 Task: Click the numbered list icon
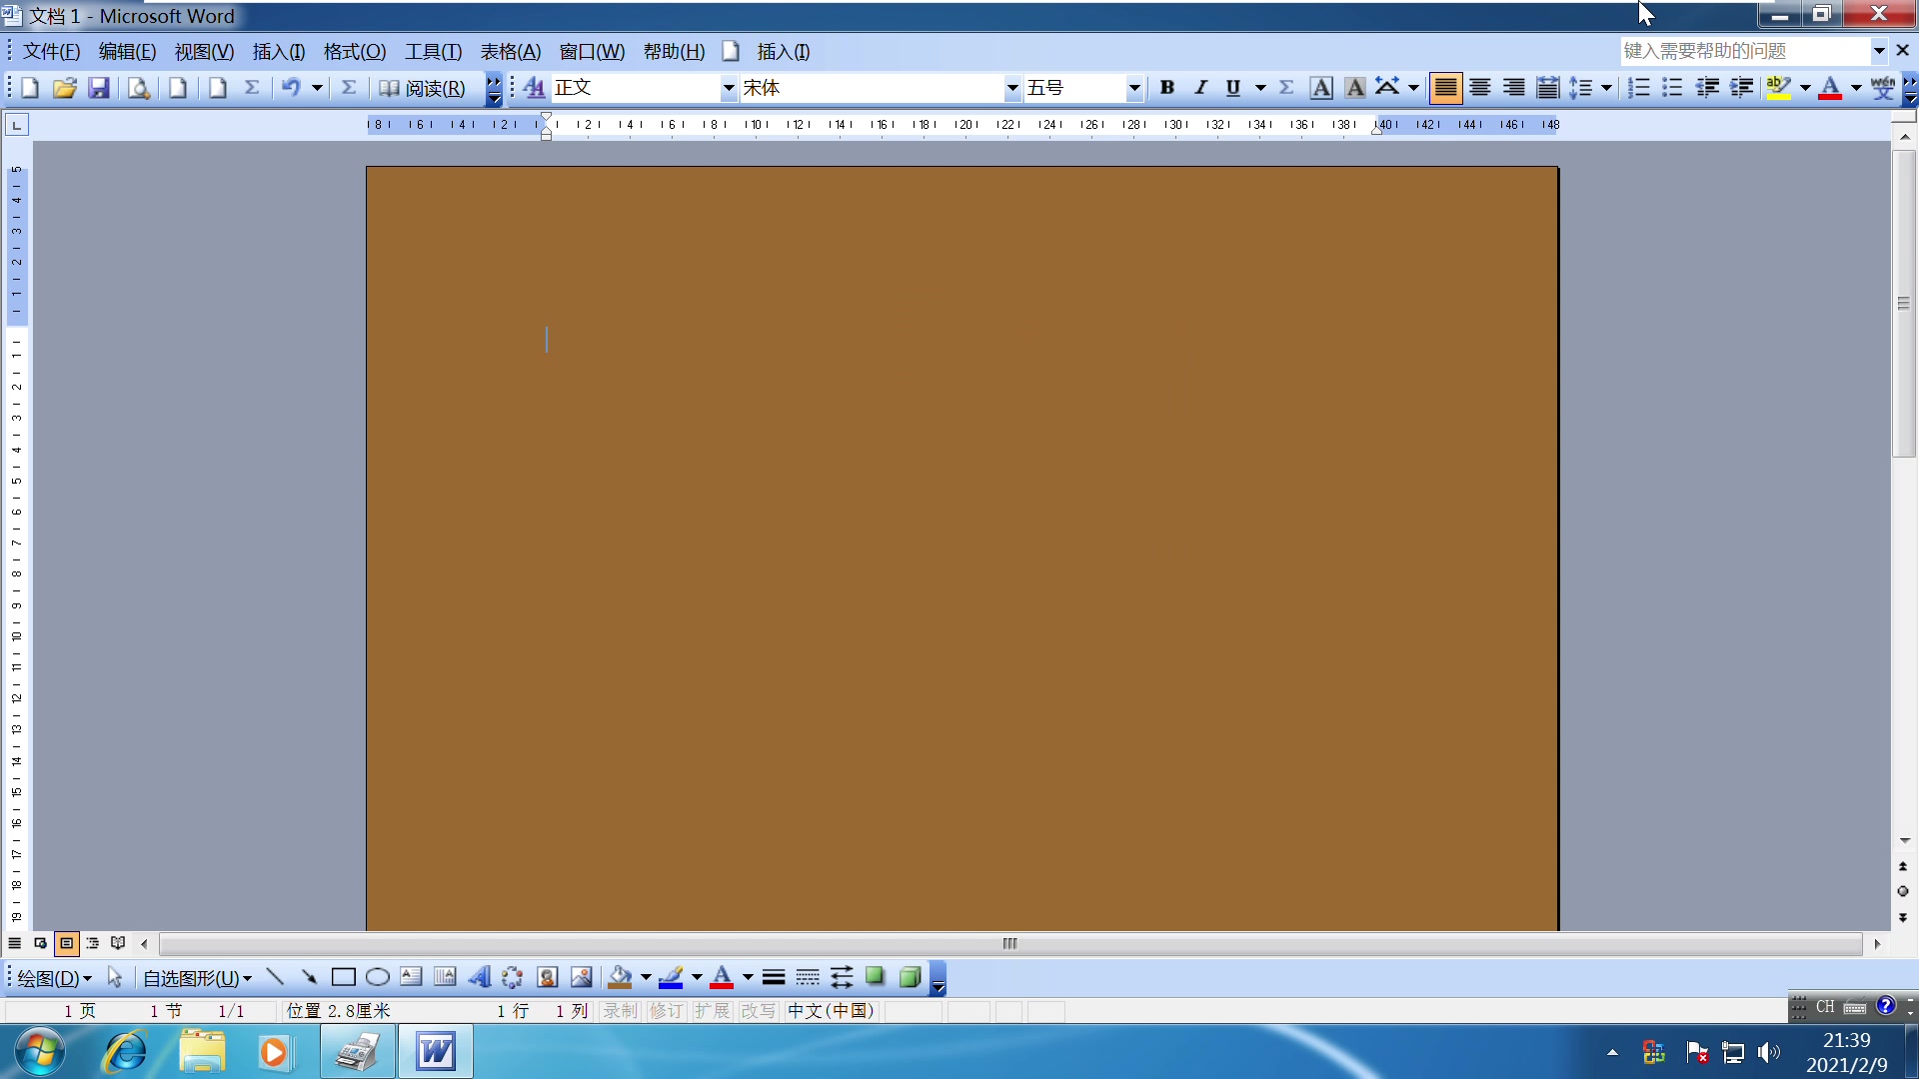(x=1638, y=88)
